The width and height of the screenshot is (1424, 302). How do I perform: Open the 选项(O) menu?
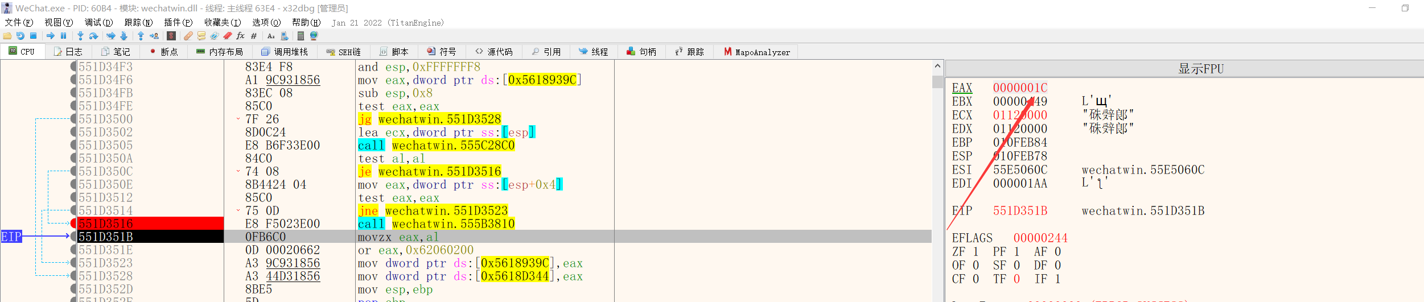tap(266, 22)
